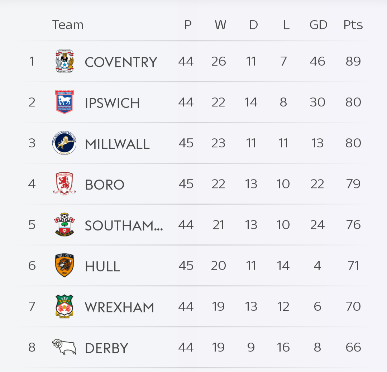Tap the Southampton club crest
This screenshot has width=387, height=372.
[64, 225]
